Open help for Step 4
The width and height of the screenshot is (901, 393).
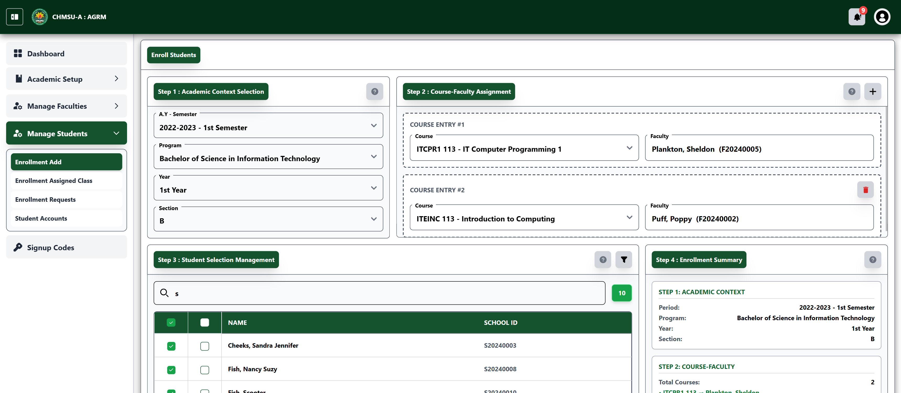[873, 260]
